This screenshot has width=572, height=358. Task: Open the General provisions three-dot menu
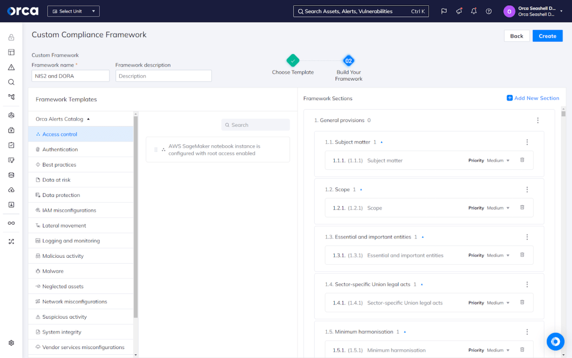coord(538,120)
